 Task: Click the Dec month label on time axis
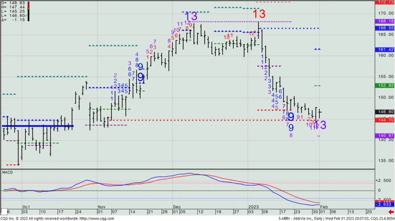176,207
